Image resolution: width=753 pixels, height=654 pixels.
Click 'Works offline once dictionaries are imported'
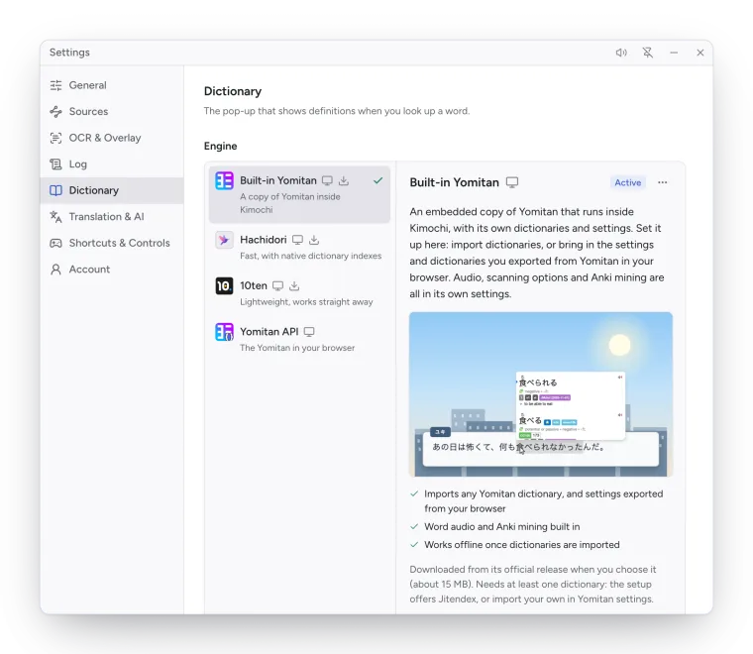click(x=522, y=545)
